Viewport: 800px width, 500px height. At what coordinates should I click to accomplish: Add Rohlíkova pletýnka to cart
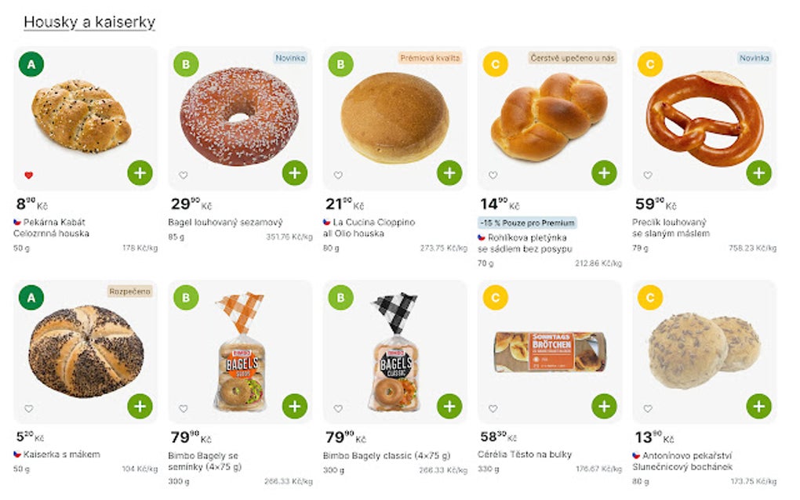tap(603, 172)
